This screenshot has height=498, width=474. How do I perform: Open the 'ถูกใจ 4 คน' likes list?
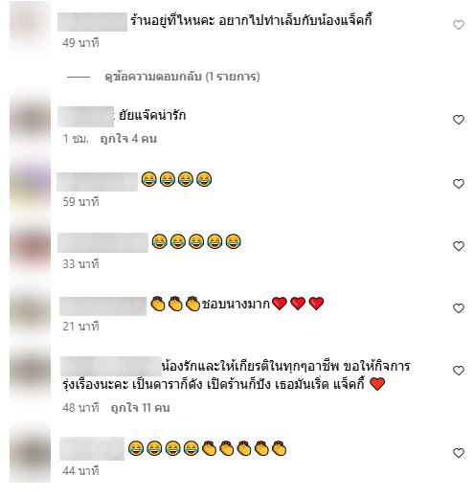pos(128,139)
